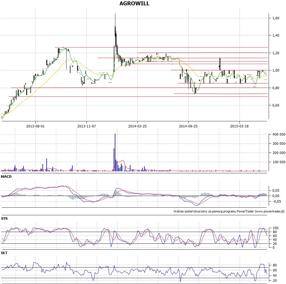Select the 2014-09-25 date label
Screen dimensions: 286x284
(x=188, y=126)
